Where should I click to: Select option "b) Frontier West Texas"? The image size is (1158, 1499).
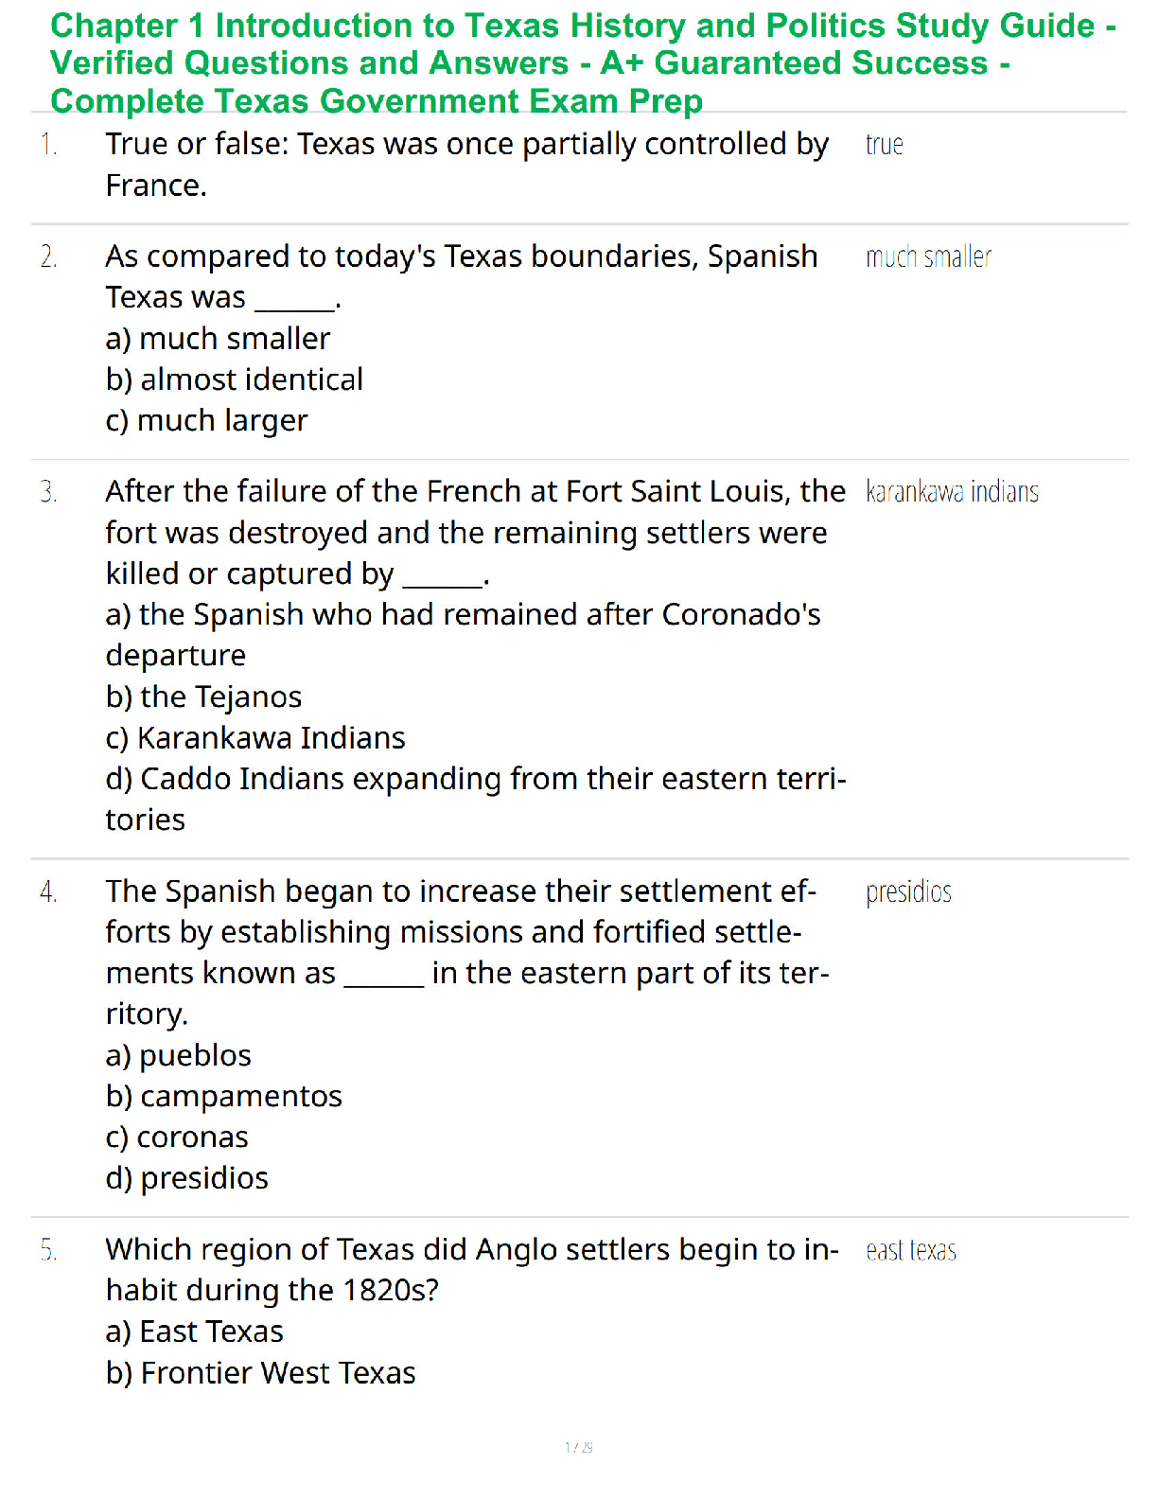260,1373
